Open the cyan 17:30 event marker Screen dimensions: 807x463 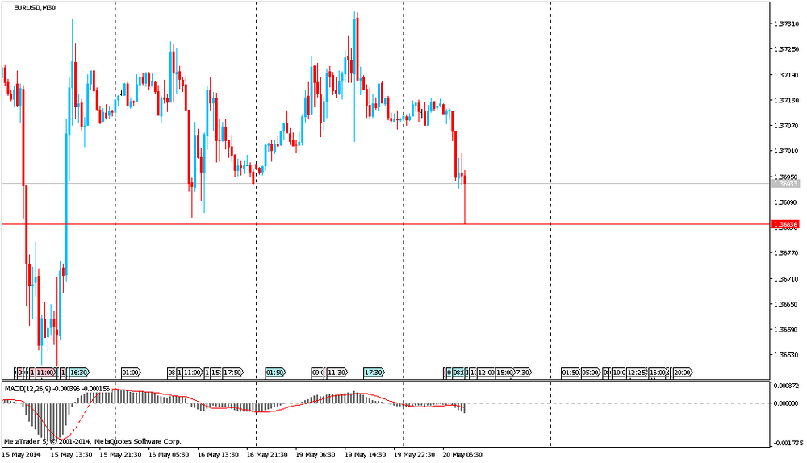coord(374,373)
